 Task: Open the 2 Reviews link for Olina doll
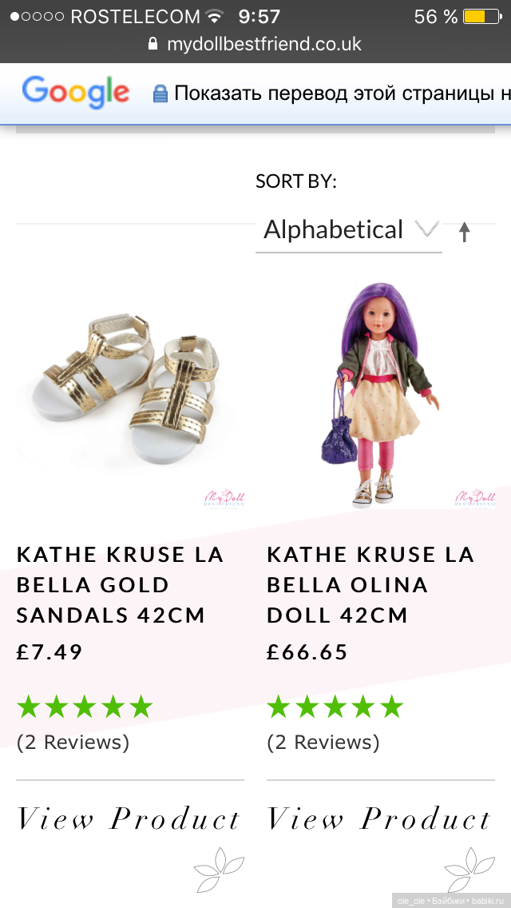(x=323, y=742)
